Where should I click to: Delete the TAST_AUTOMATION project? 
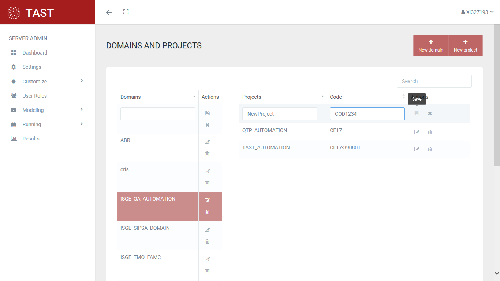(x=430, y=149)
